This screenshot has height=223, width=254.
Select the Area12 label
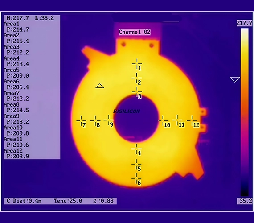pos(13,151)
